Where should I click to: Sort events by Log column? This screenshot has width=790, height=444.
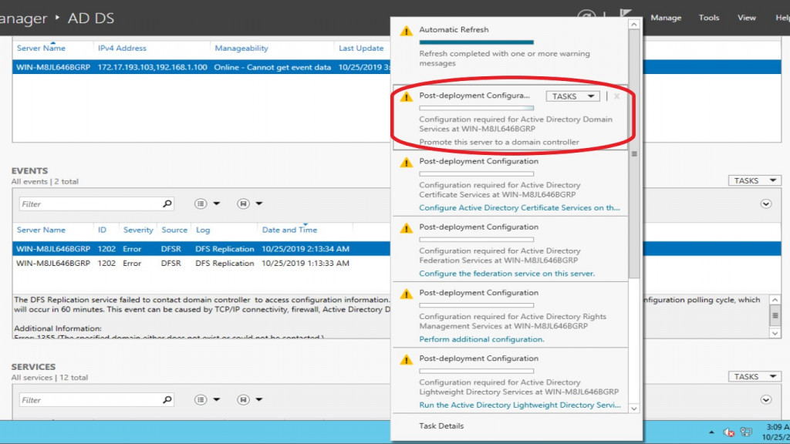203,230
